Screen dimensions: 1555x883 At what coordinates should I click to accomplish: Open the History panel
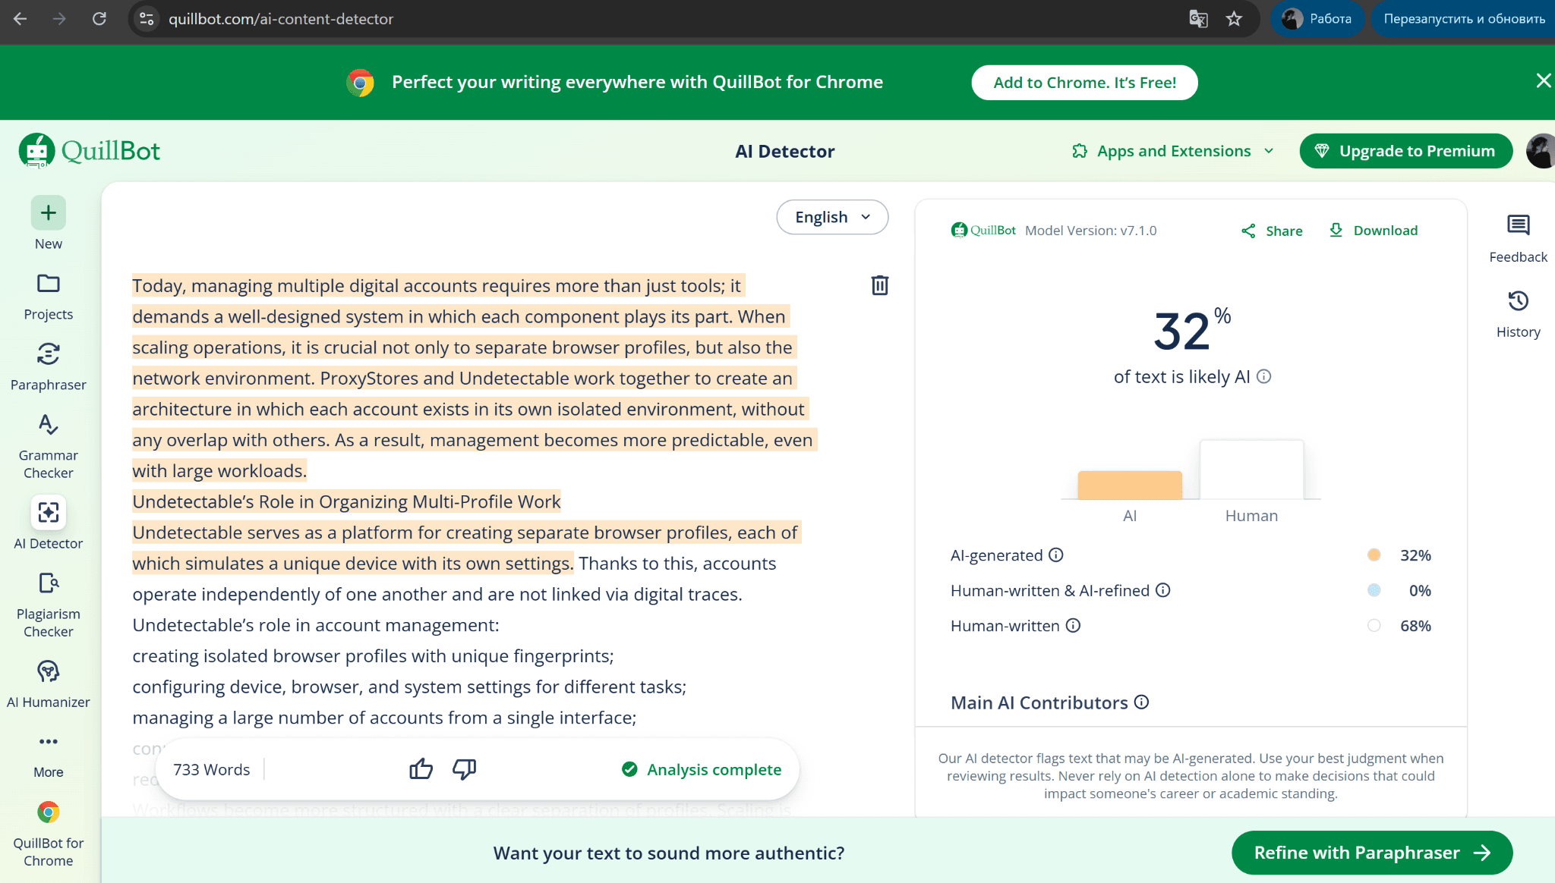pyautogui.click(x=1518, y=313)
